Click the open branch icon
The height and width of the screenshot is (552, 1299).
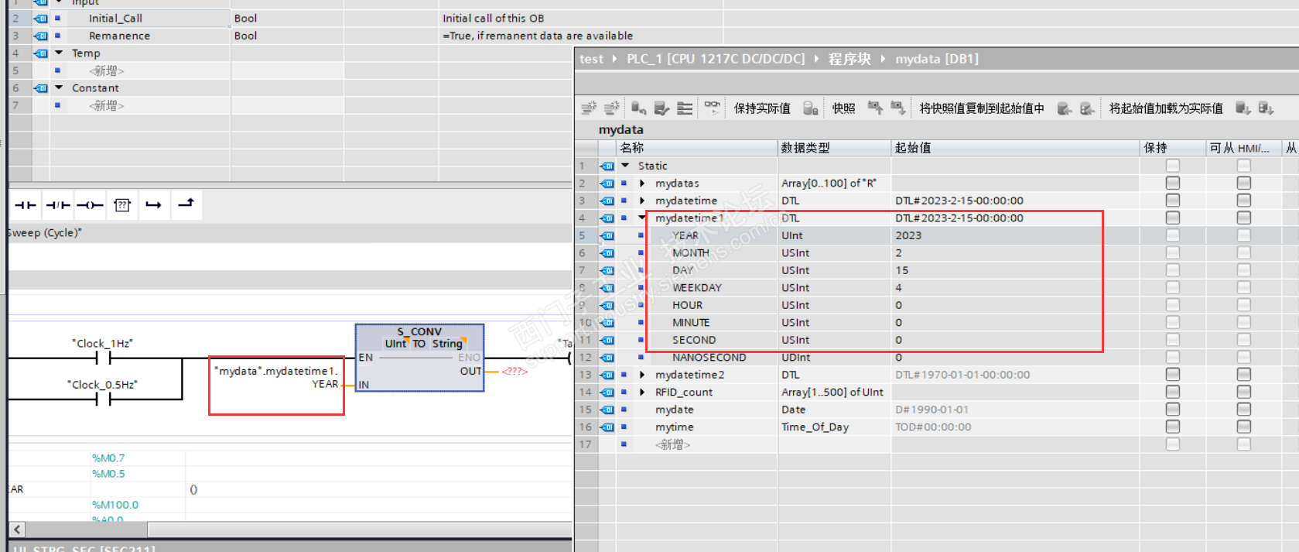pyautogui.click(x=153, y=205)
